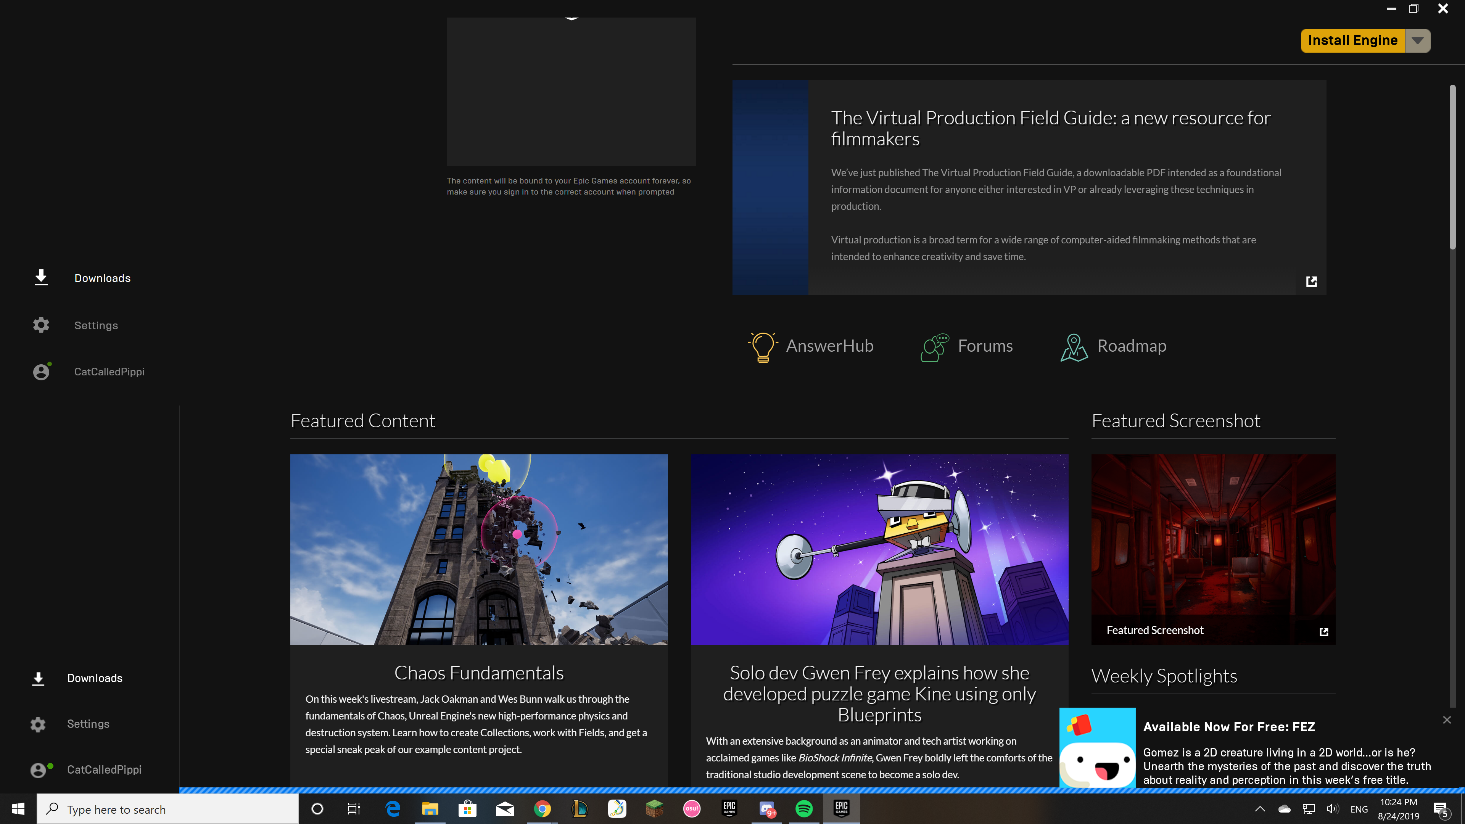This screenshot has width=1465, height=824.
Task: Open the volume speaker tray icon
Action: [1333, 809]
